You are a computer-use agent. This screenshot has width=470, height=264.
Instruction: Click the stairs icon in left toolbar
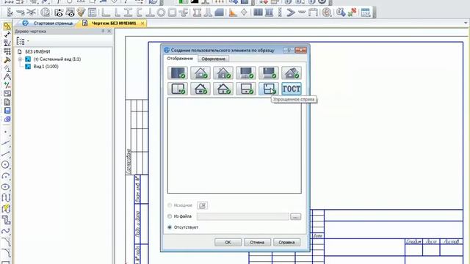click(7, 220)
